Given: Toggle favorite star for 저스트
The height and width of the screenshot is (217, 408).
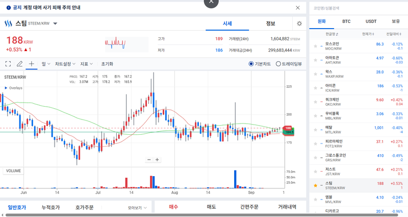Looking at the screenshot, I should coord(315,172).
